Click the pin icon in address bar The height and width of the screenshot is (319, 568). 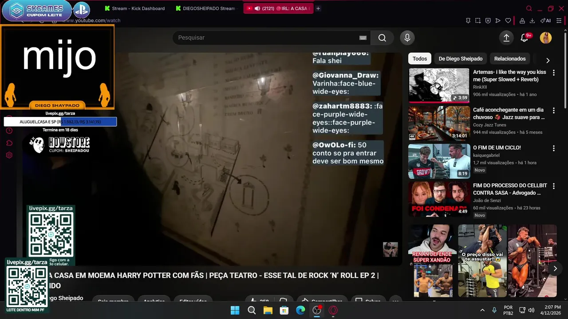point(468,20)
